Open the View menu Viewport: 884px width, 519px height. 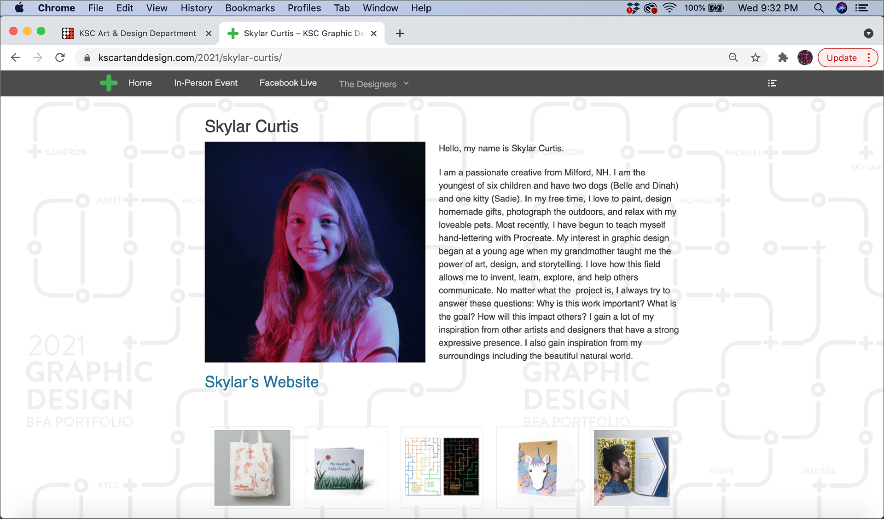coord(157,8)
